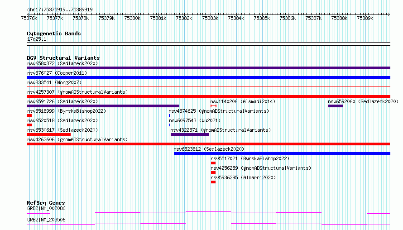
Task: Select the red nsv4262606 full-width bar
Action: 208,144
